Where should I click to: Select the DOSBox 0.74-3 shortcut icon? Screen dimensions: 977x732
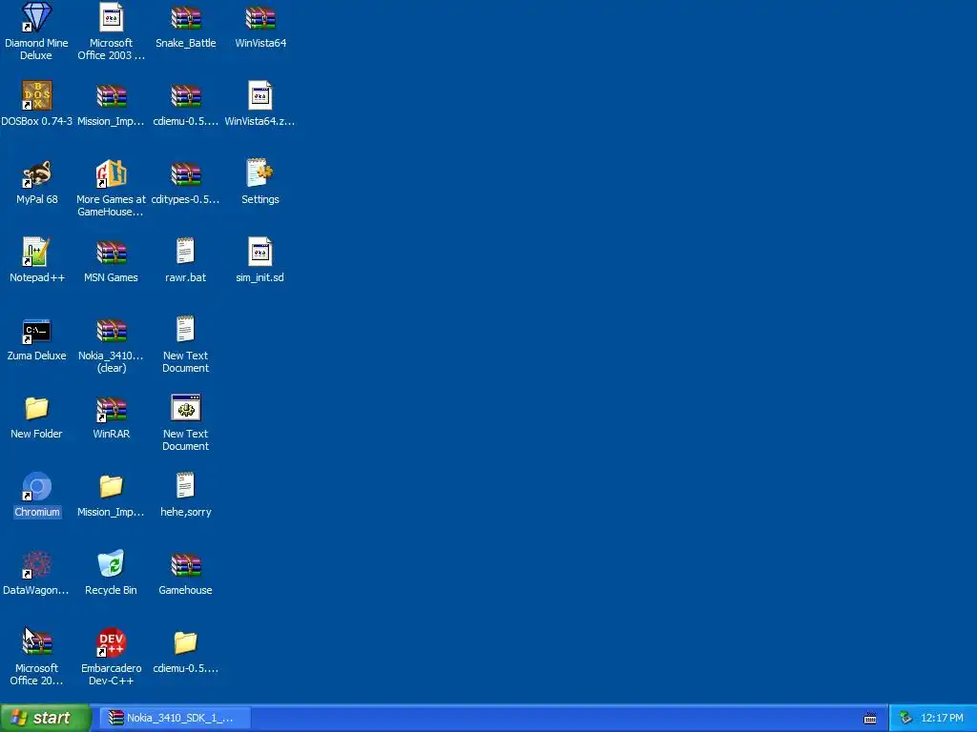36,95
